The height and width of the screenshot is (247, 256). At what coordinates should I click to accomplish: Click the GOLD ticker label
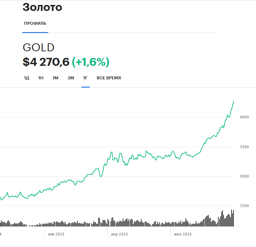click(x=38, y=48)
